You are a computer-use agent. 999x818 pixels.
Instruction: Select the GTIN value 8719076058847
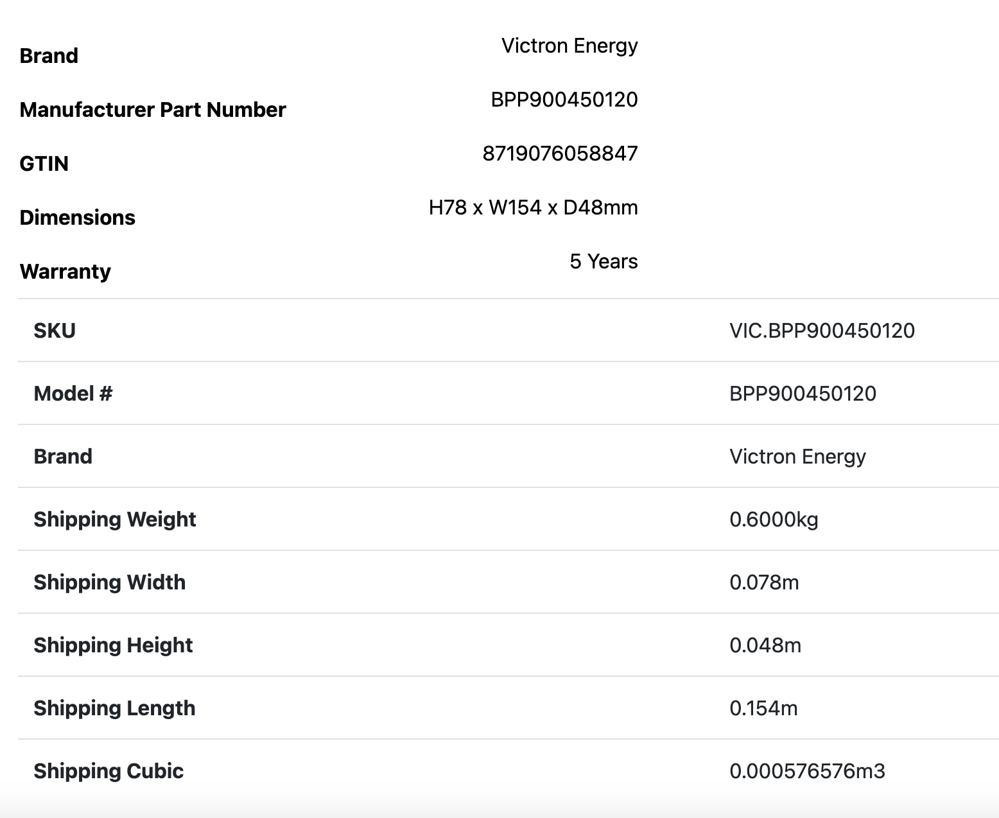pyautogui.click(x=560, y=153)
